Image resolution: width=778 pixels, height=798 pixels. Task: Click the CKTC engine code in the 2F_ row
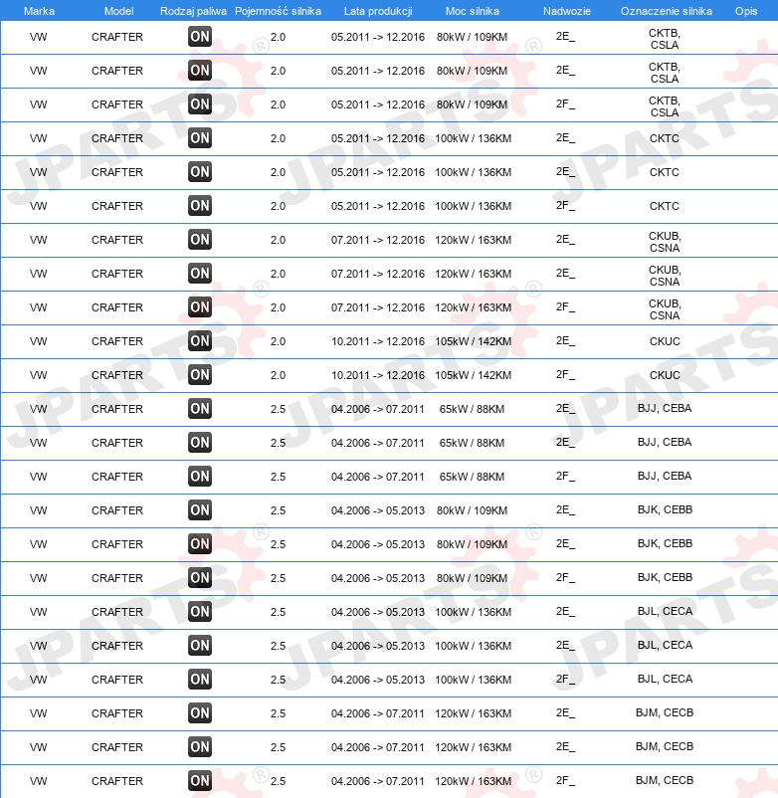point(665,206)
